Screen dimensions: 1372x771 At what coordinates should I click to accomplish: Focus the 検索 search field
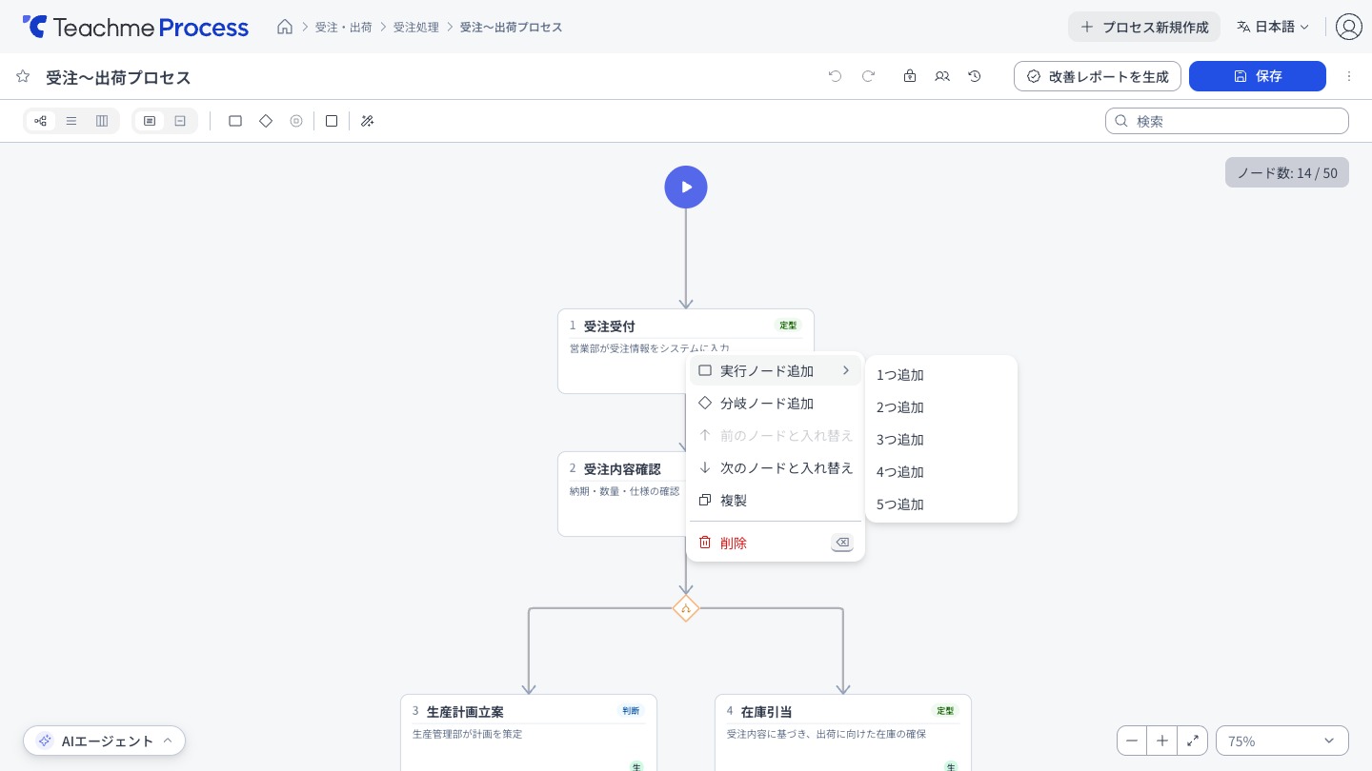click(x=1227, y=121)
